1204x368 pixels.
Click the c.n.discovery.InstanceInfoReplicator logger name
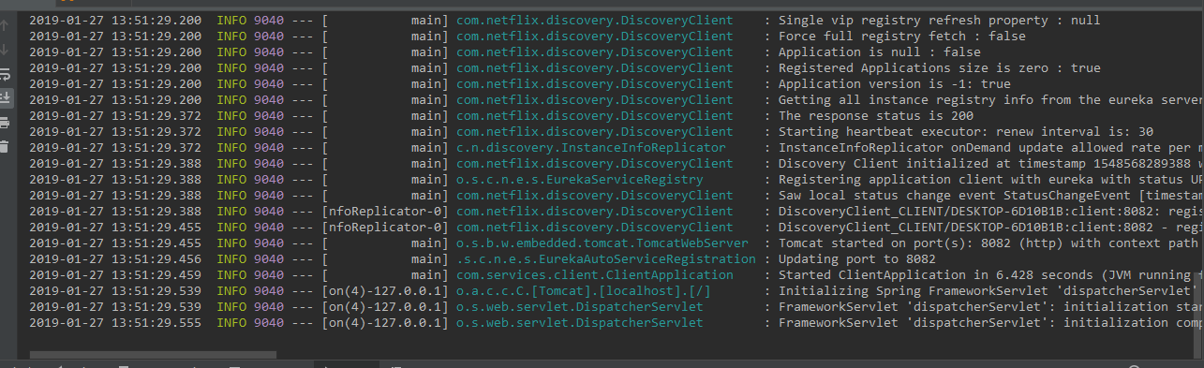coord(590,147)
